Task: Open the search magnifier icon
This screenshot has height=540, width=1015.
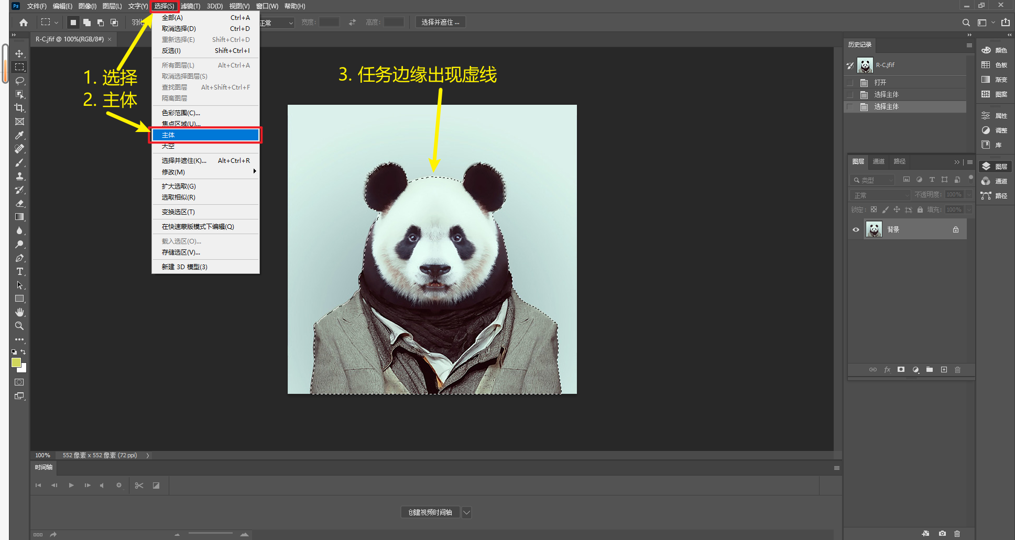Action: click(x=966, y=23)
